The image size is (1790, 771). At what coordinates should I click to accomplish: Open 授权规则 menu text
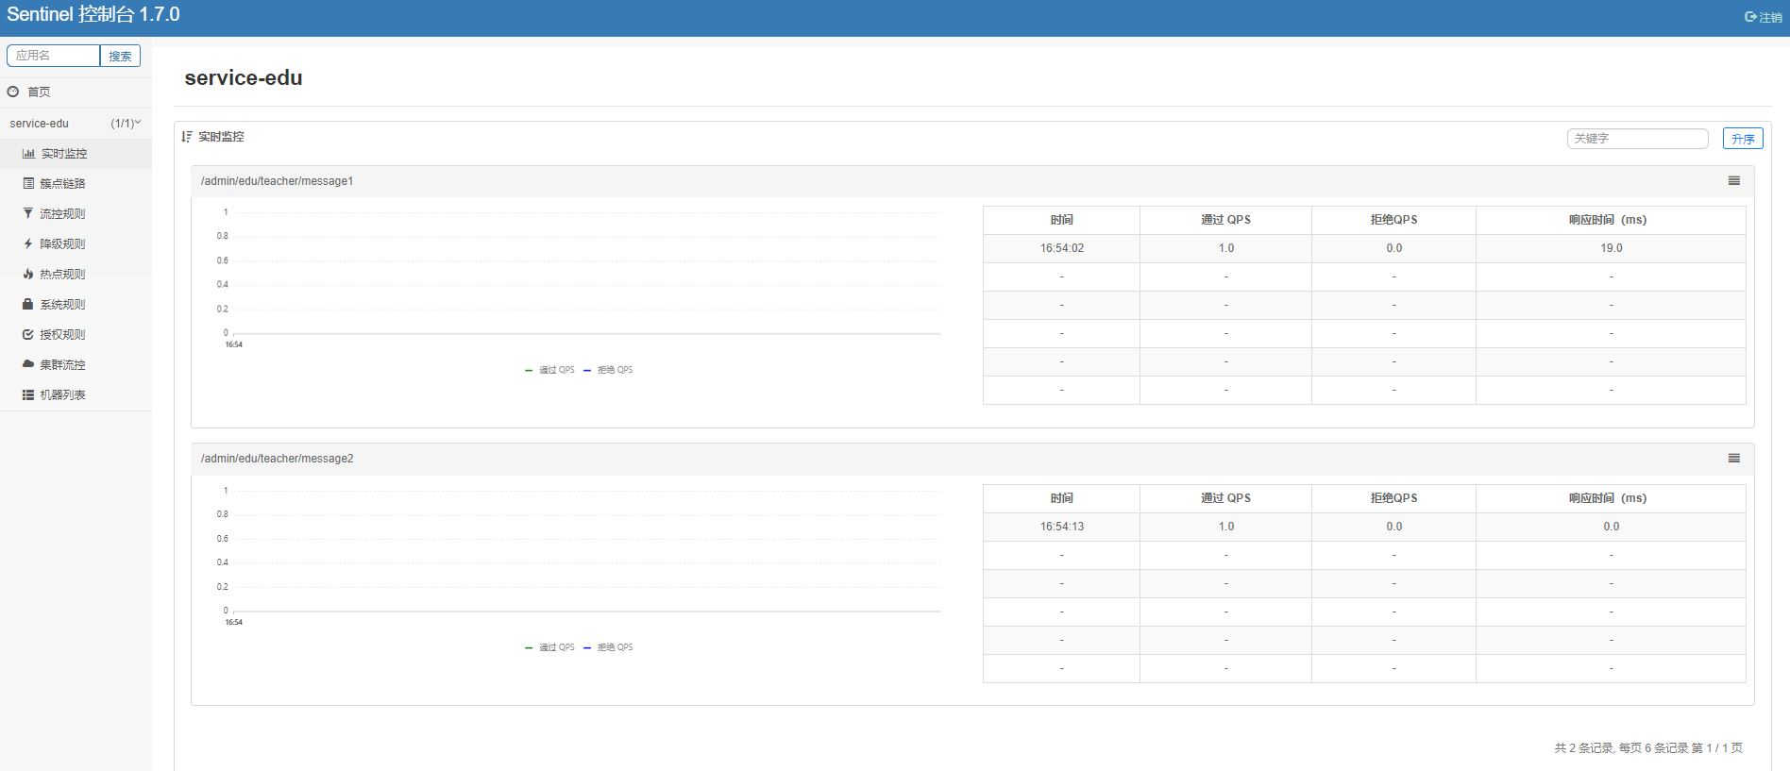pos(62,334)
